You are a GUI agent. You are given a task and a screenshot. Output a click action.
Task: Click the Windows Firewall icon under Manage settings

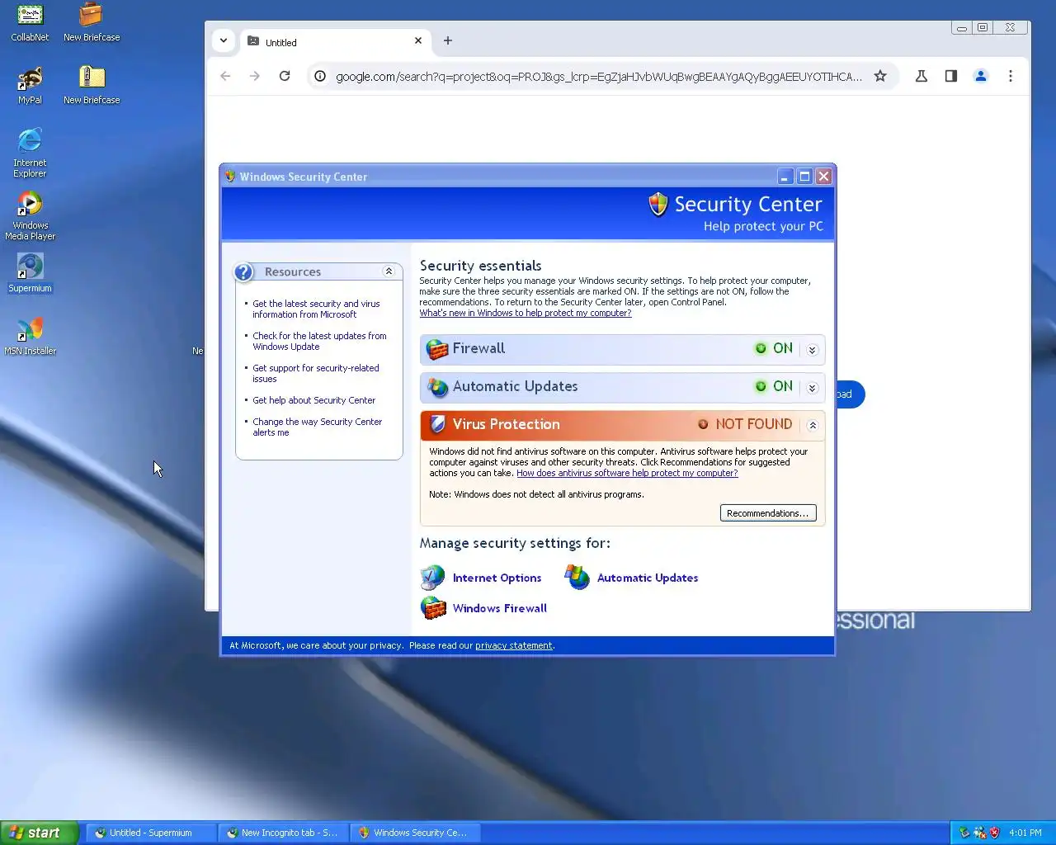click(x=433, y=608)
